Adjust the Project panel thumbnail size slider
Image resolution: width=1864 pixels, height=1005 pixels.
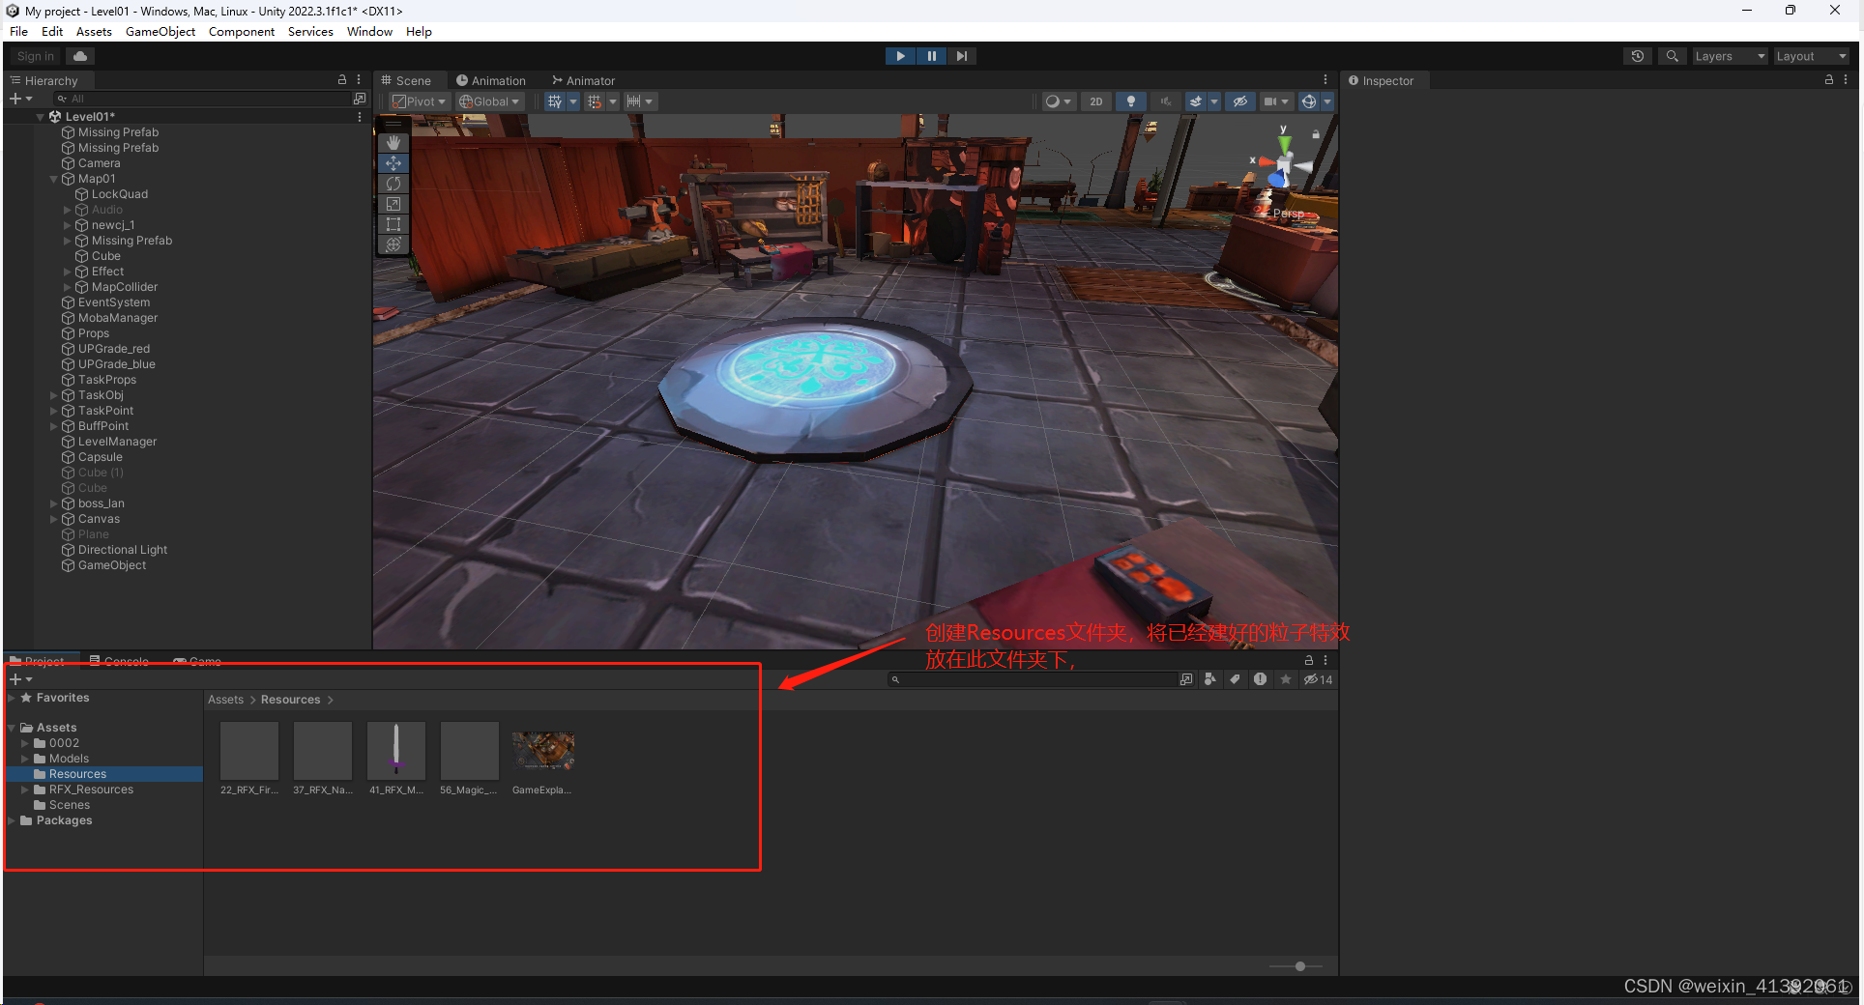click(1300, 965)
